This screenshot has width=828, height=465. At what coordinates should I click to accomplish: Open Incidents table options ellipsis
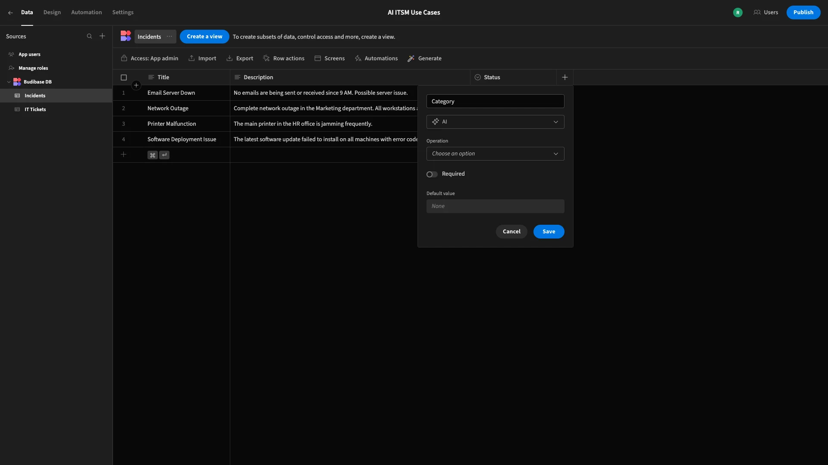[x=169, y=37]
